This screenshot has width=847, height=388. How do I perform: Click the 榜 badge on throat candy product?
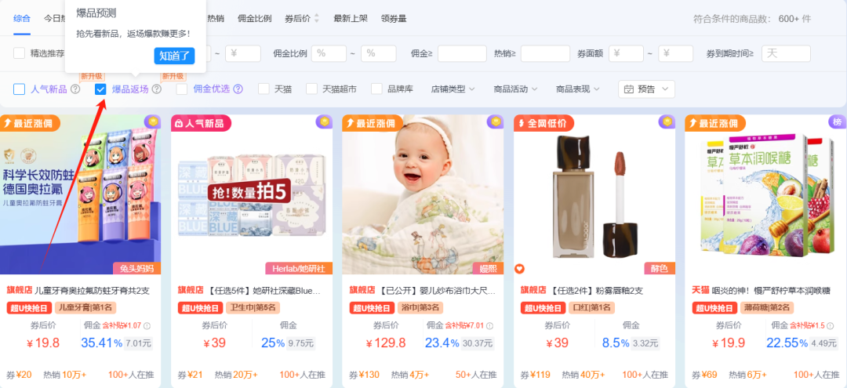coord(838,122)
